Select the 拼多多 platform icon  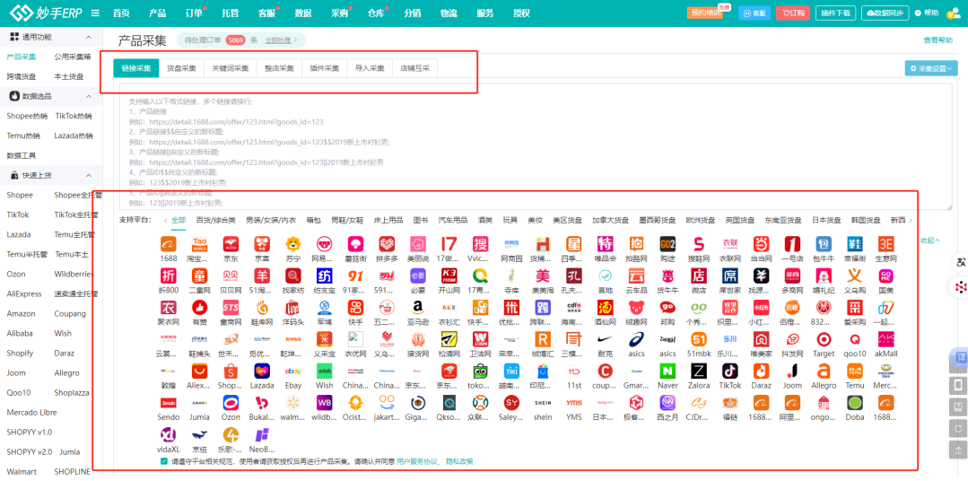(x=387, y=243)
